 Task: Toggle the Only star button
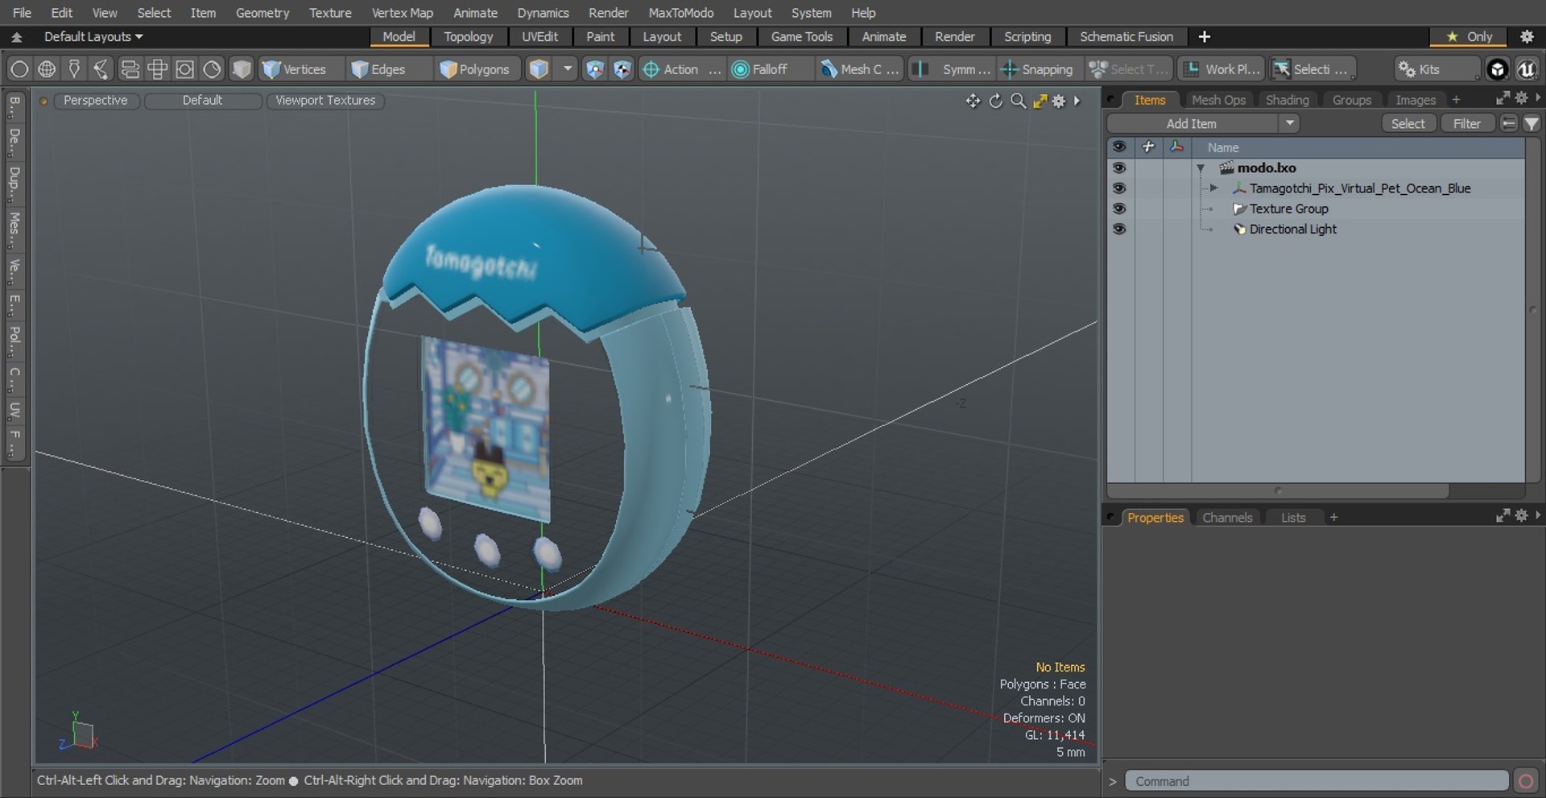[1470, 36]
